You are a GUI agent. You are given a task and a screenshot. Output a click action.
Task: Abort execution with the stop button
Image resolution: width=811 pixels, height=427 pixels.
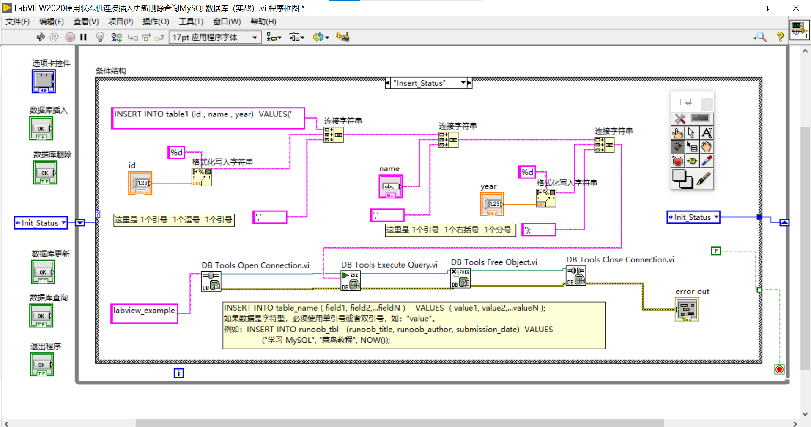pos(70,37)
